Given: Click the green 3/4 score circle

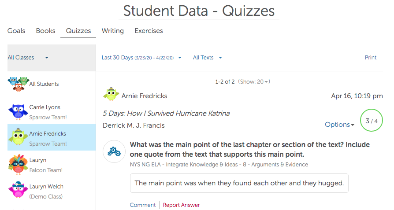Looking at the screenshot, I should [371, 121].
